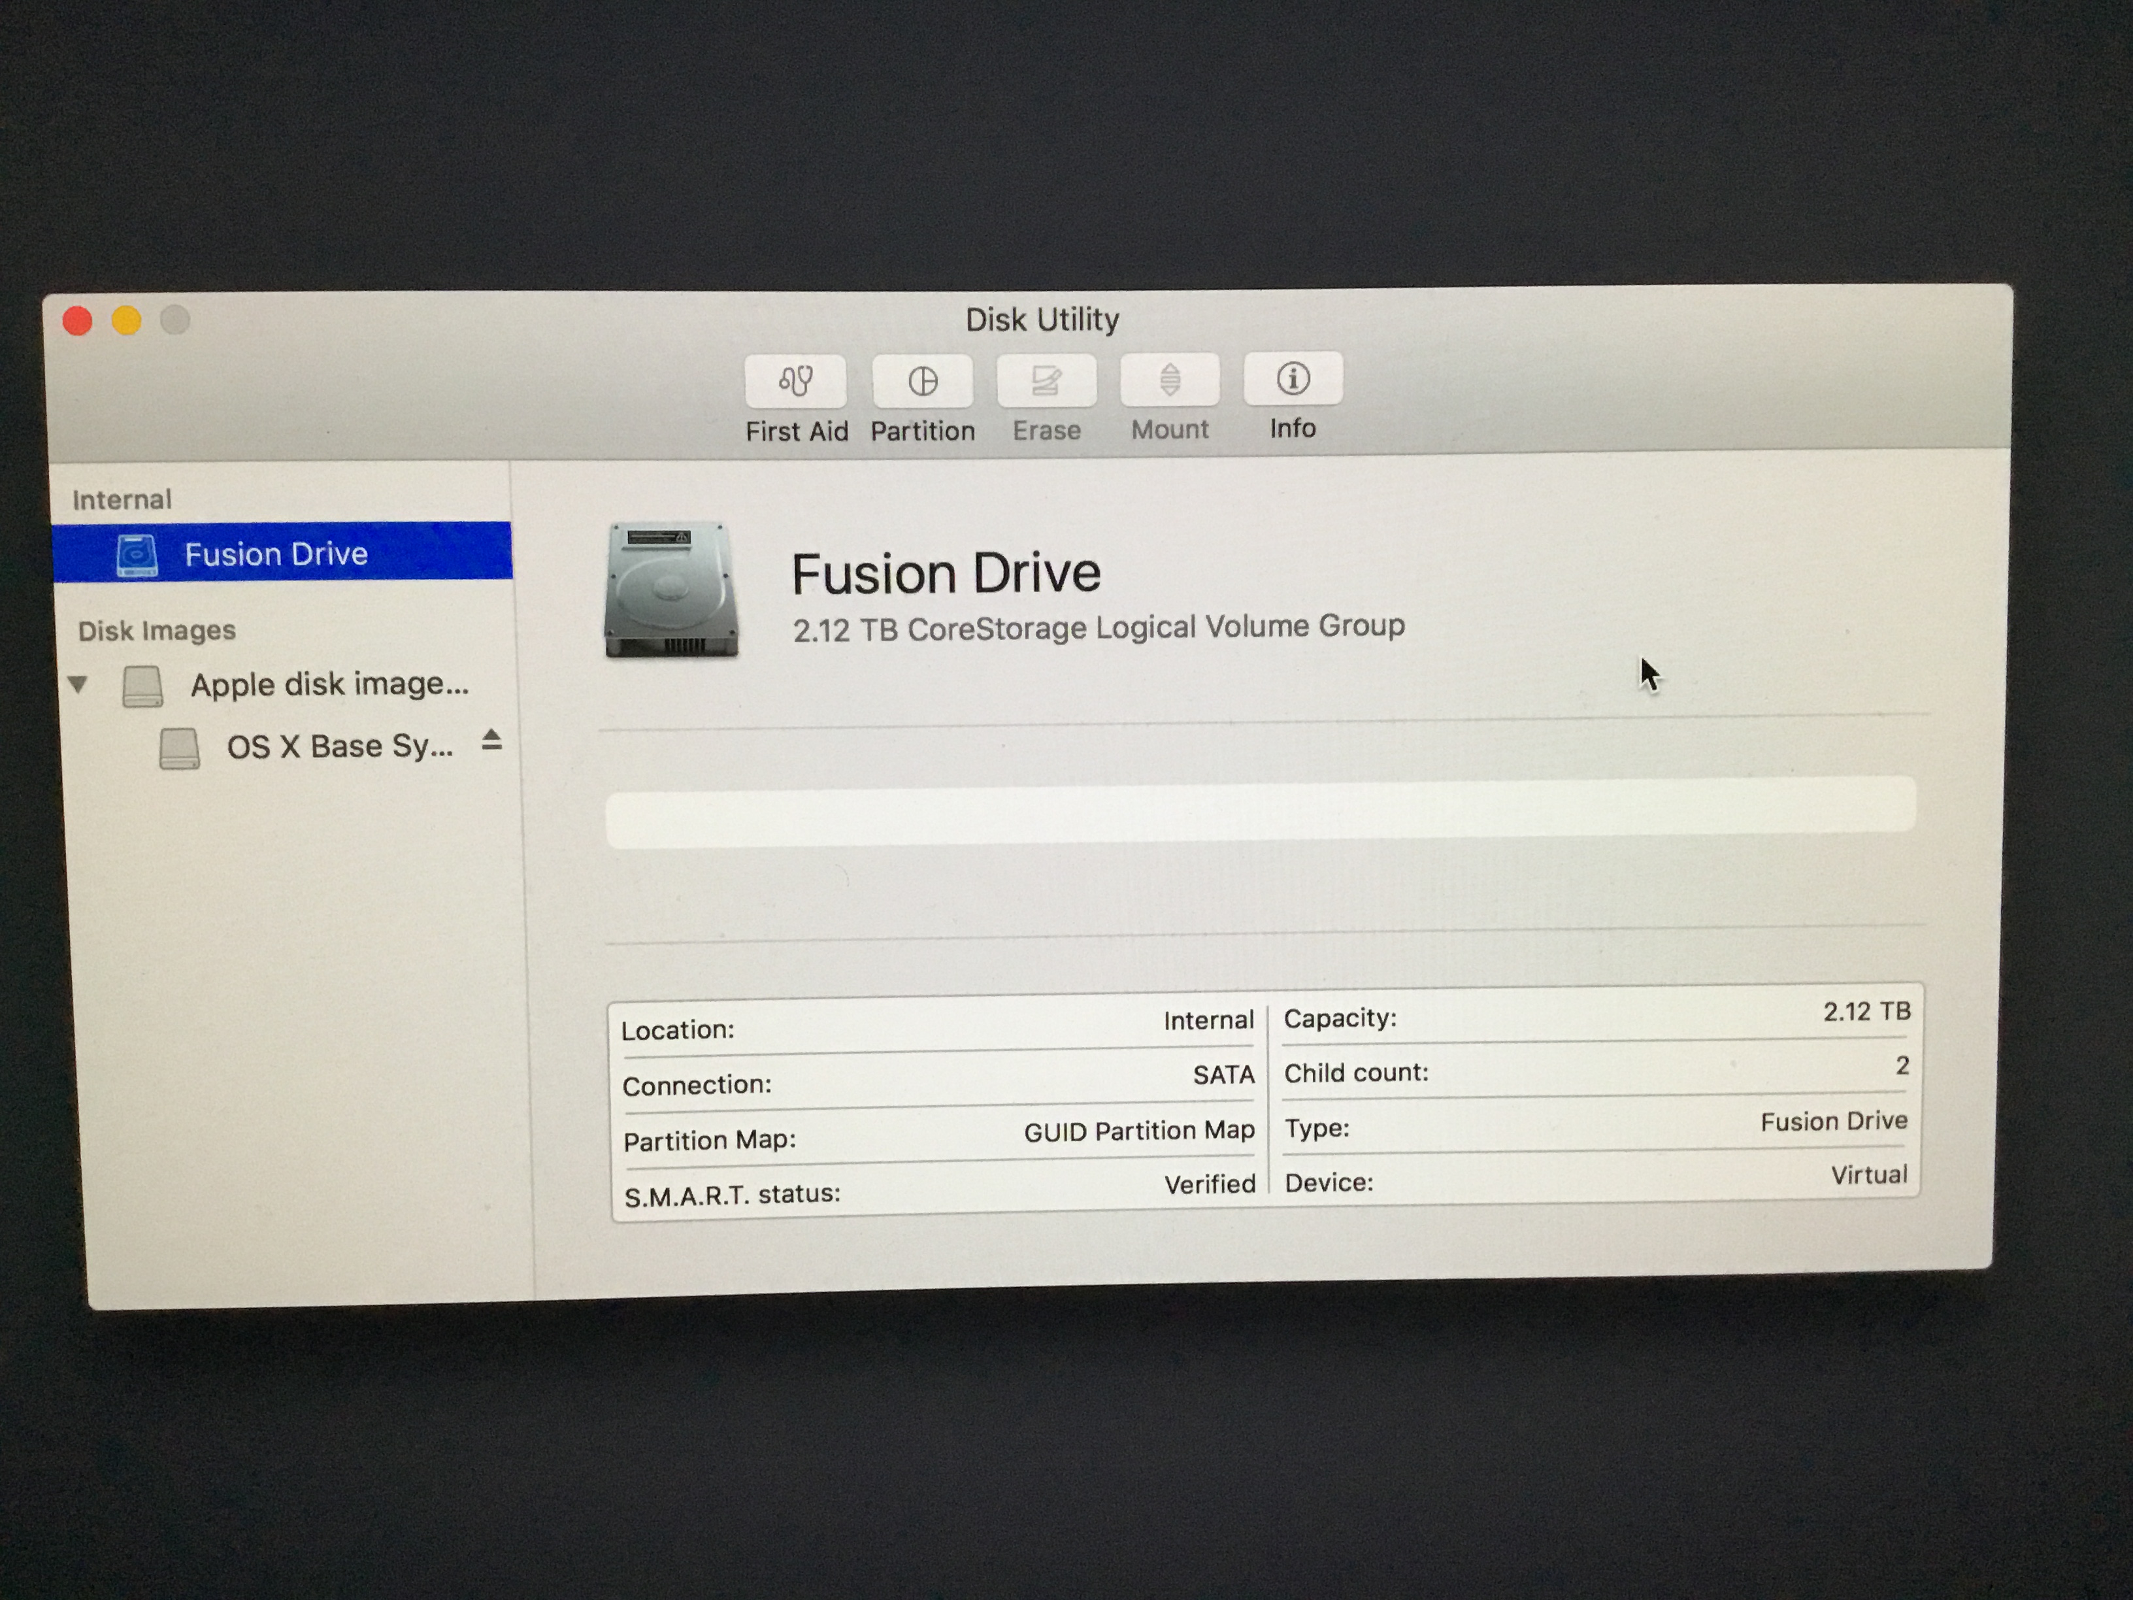Viewport: 2133px width, 1600px height.
Task: Close the Disk Utility window
Action: 77,320
